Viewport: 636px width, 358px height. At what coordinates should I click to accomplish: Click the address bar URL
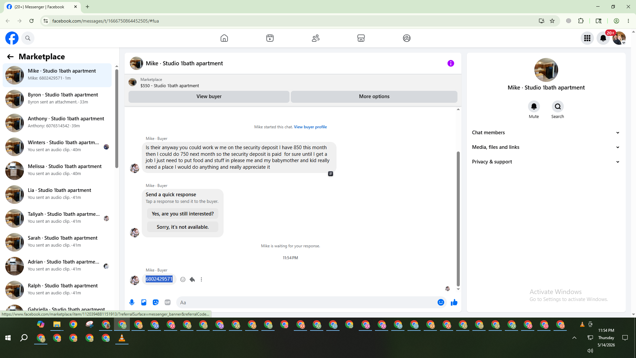pyautogui.click(x=105, y=21)
